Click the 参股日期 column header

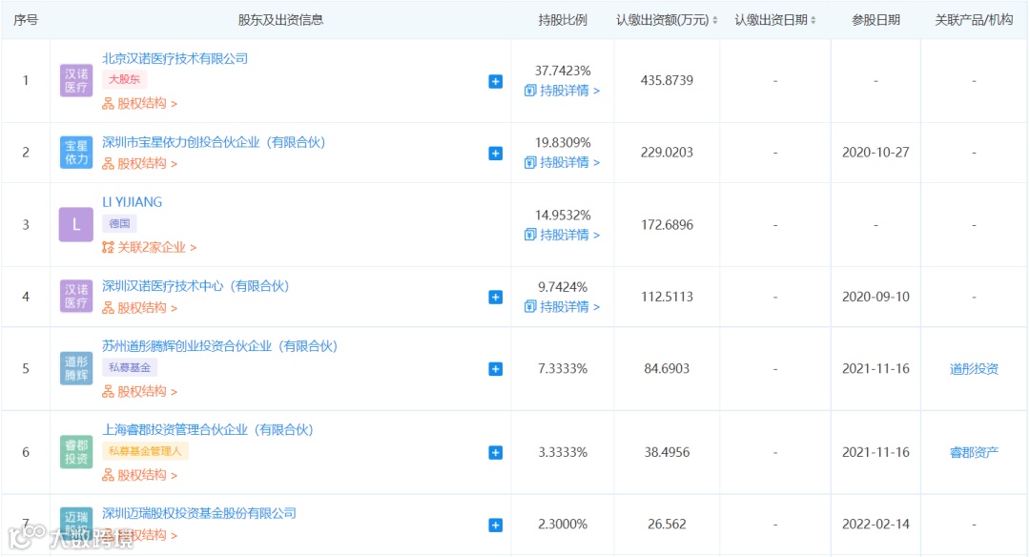coord(875,20)
